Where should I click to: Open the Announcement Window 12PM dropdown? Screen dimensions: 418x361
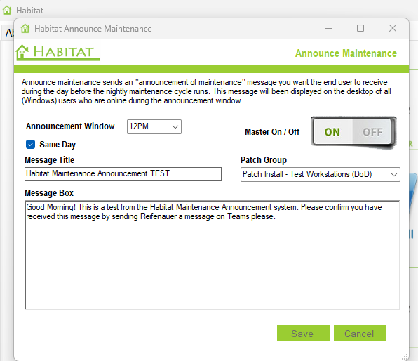coord(154,126)
